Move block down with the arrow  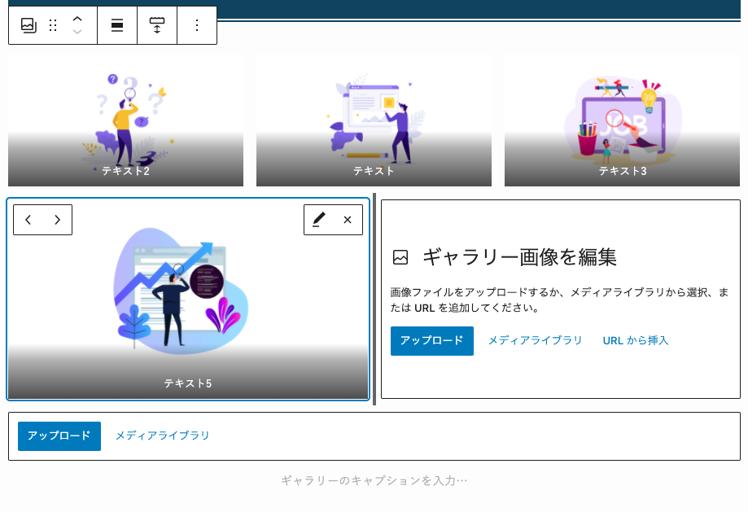point(77,32)
